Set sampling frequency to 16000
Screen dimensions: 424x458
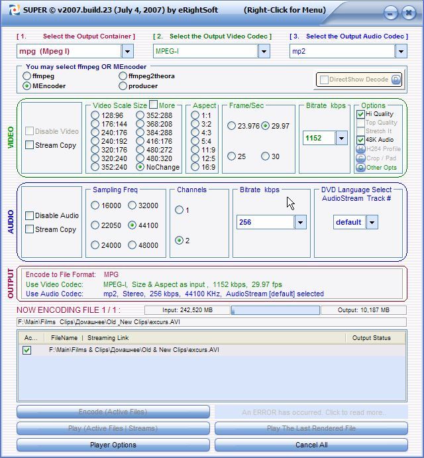point(95,205)
